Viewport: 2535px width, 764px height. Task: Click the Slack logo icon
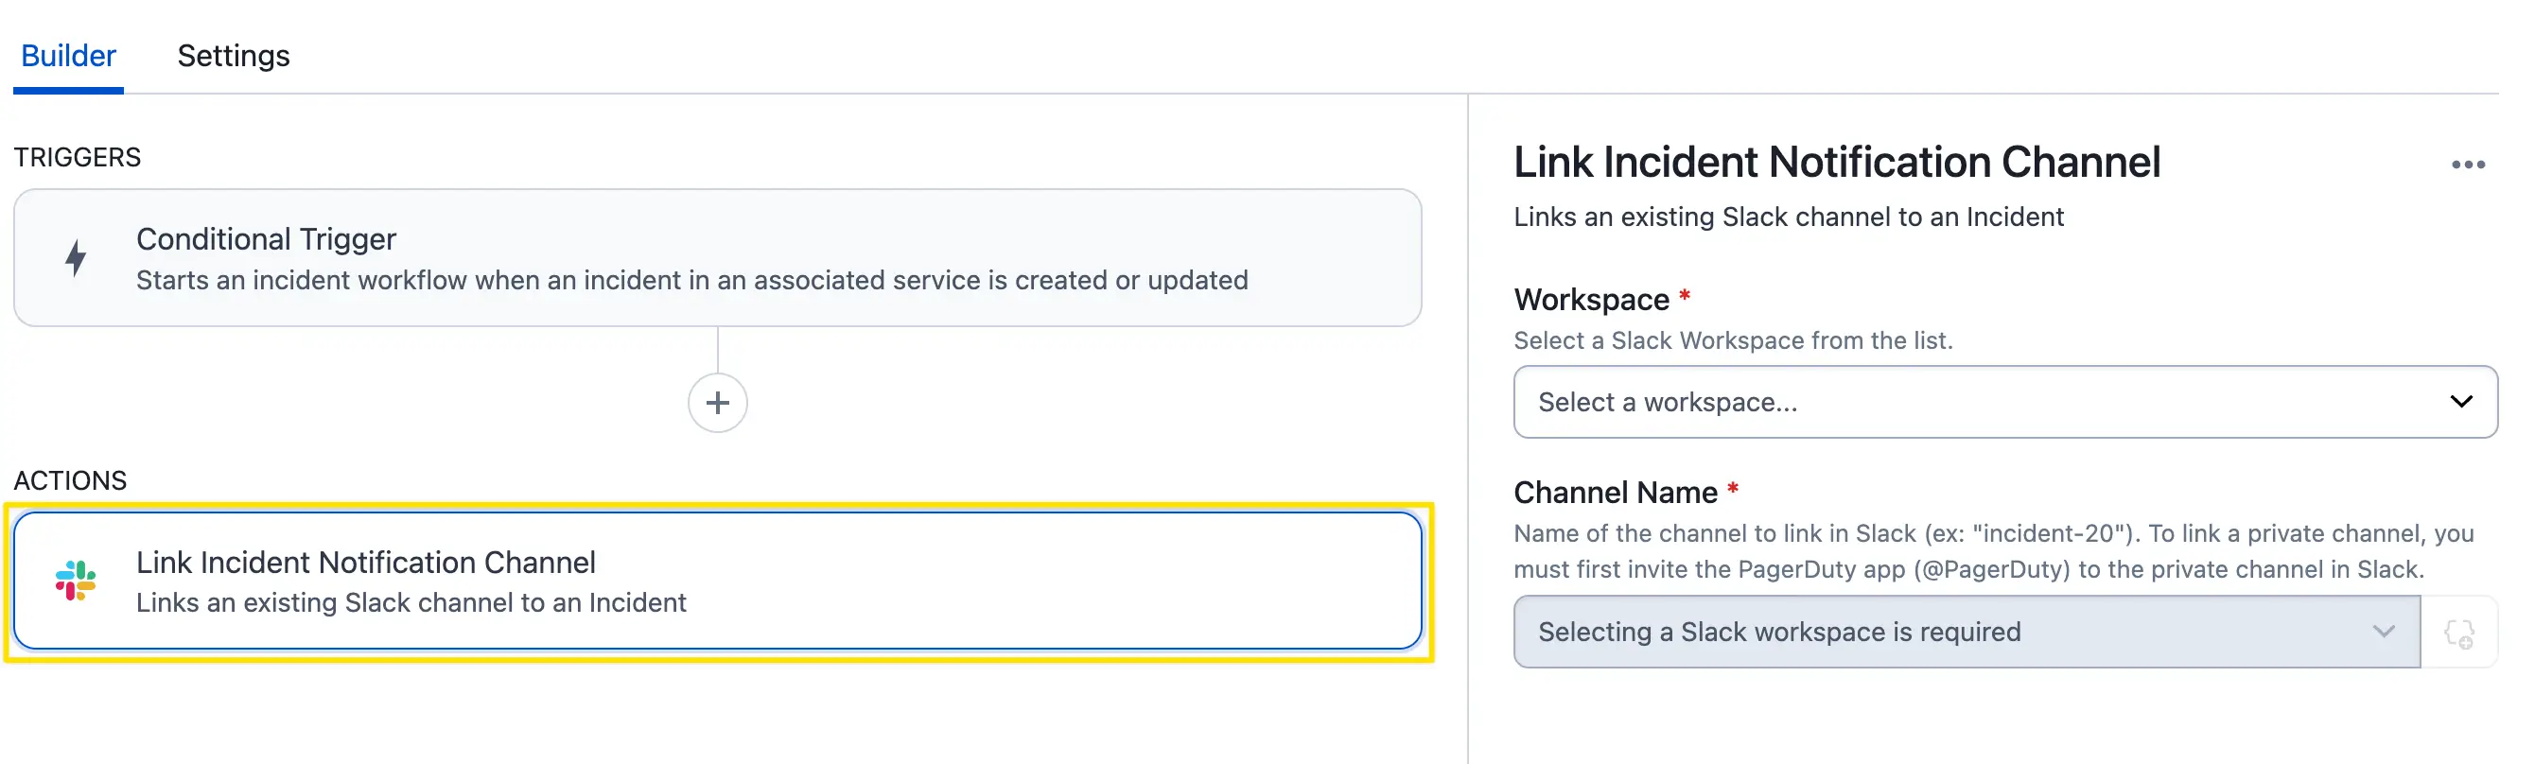(x=76, y=581)
